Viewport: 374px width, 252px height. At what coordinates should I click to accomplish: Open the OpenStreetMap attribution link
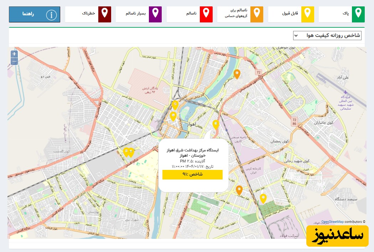[332, 222]
